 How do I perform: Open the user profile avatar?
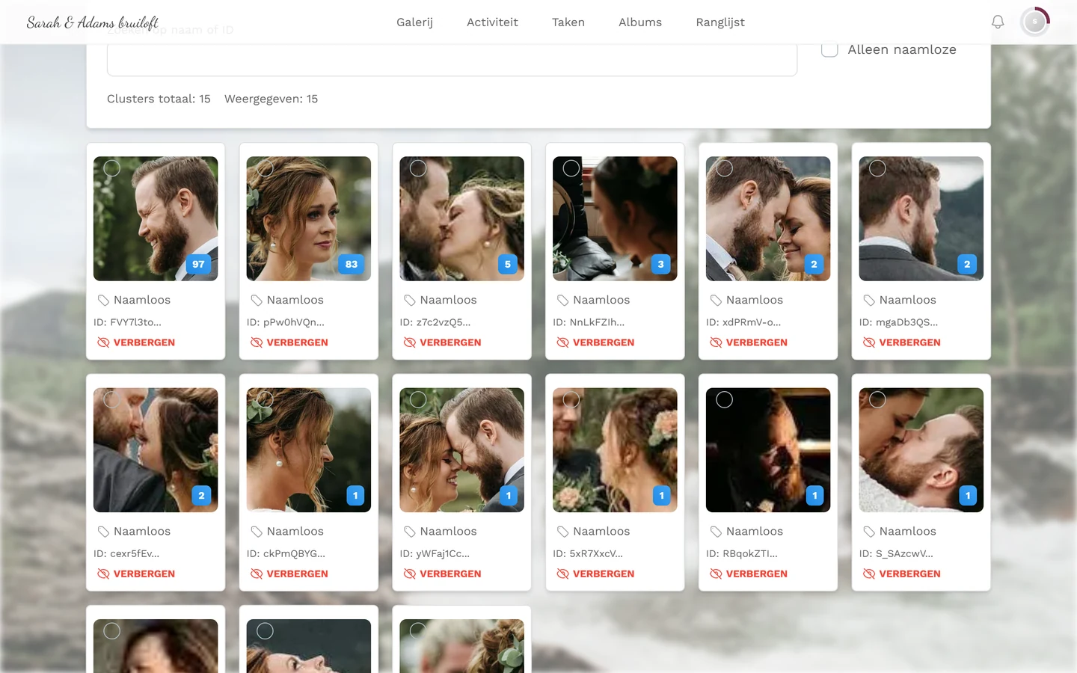tap(1035, 22)
